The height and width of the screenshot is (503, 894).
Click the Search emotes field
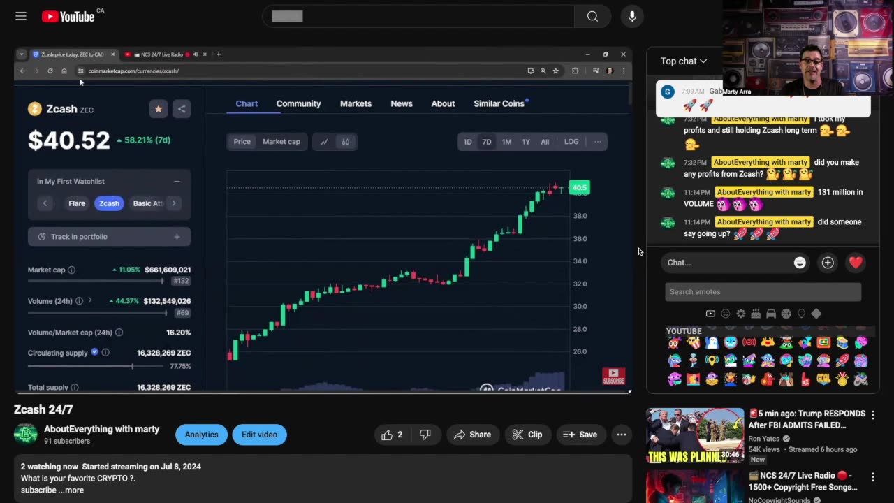[x=763, y=292]
